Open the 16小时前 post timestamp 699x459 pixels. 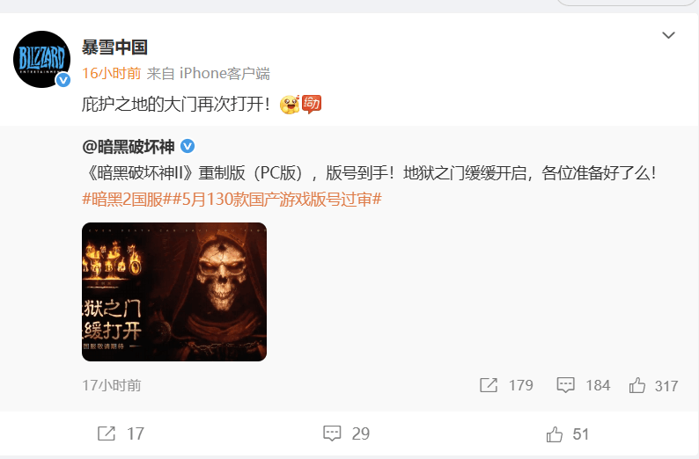112,74
